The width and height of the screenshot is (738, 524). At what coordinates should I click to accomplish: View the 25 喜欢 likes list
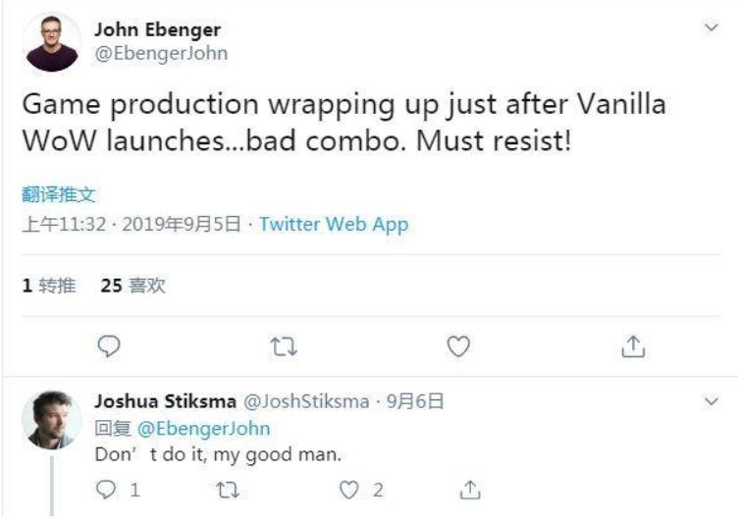point(133,286)
